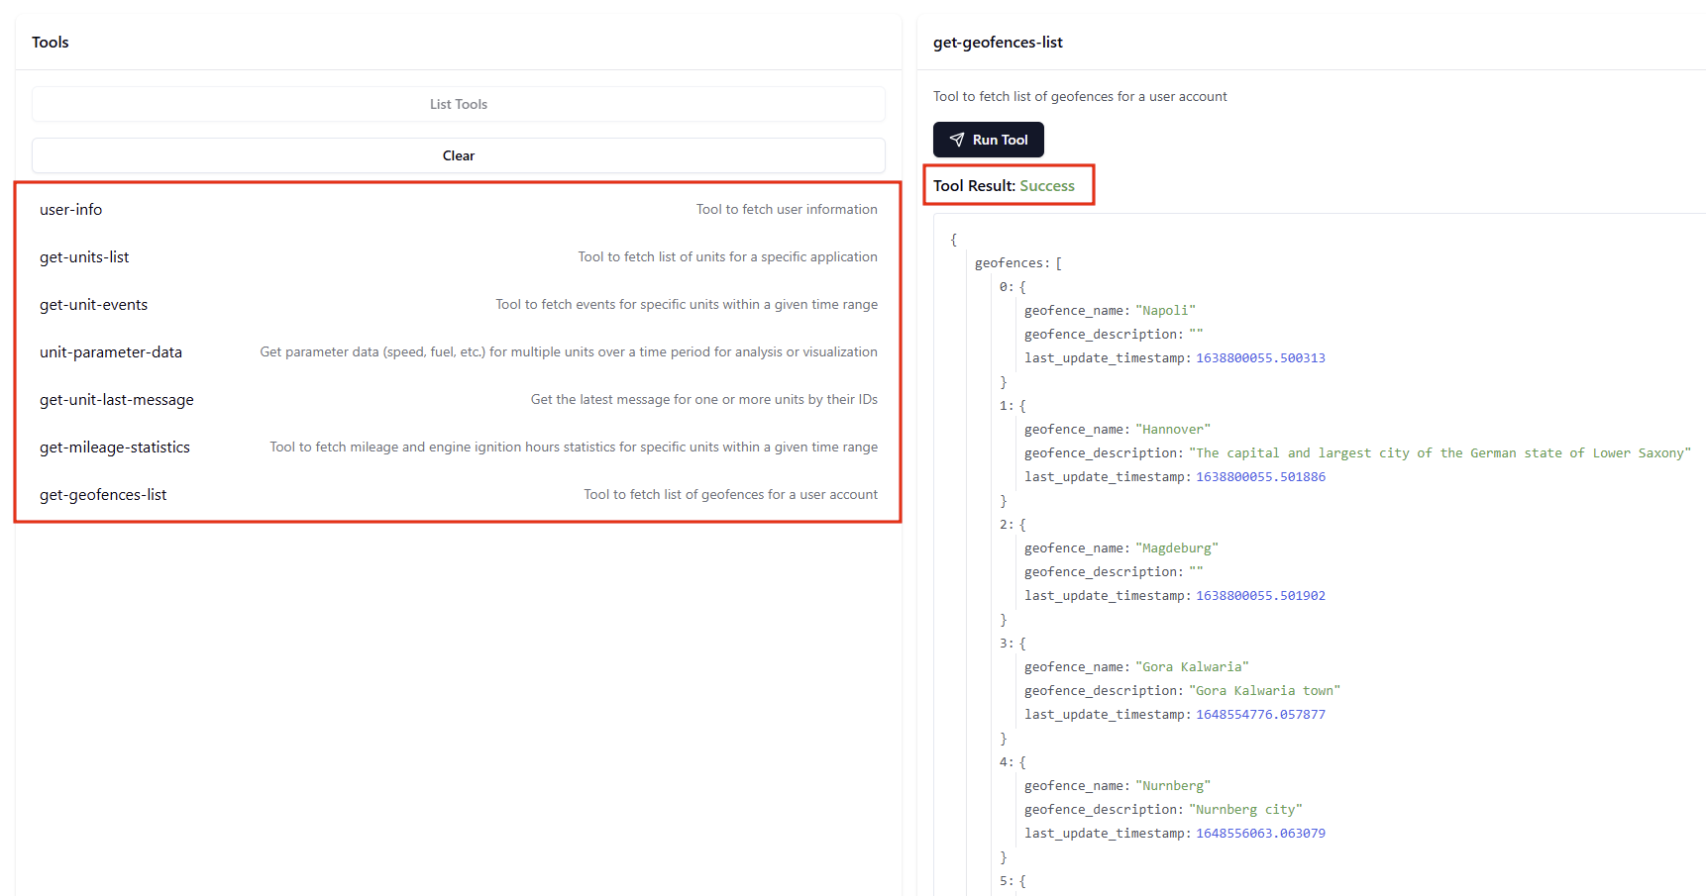1706x896 pixels.
Task: Select the get-unit-last-message tool
Action: (458, 399)
